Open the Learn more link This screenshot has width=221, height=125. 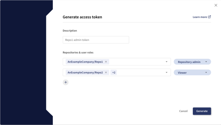click(200, 17)
